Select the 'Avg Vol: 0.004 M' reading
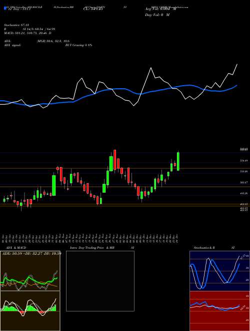 click(160, 9)
